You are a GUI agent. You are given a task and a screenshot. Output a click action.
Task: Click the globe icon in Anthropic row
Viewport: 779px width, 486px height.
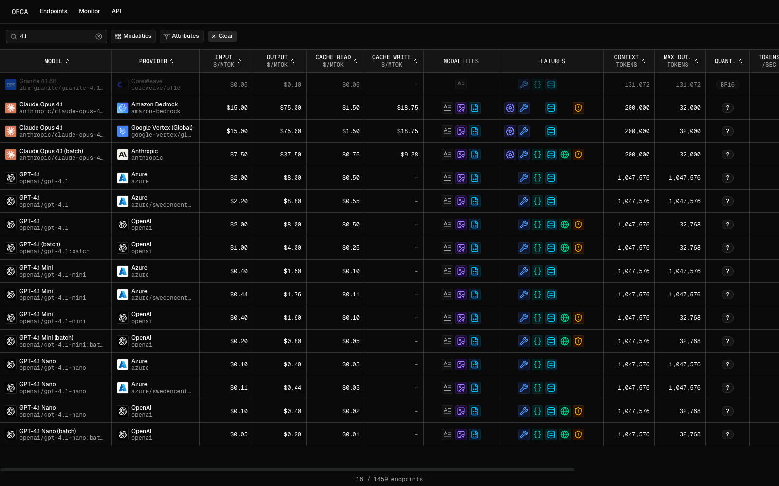pos(565,155)
